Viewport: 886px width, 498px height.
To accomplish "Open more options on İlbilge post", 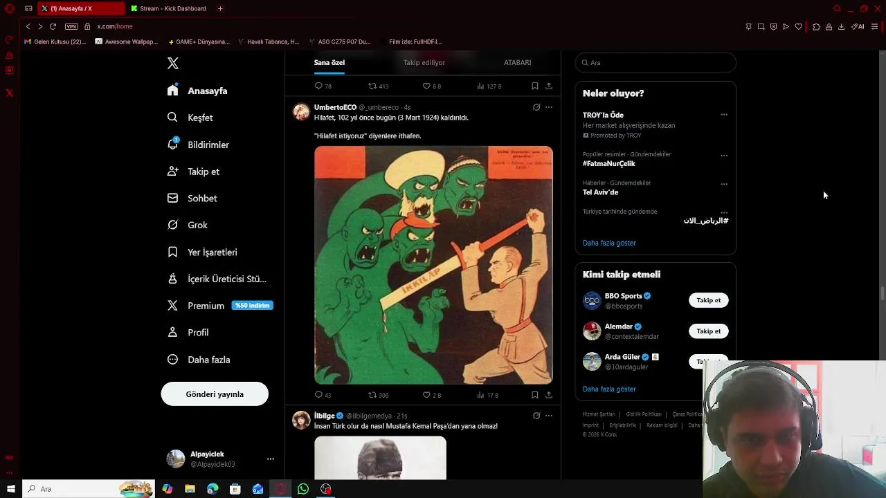I will coord(549,416).
